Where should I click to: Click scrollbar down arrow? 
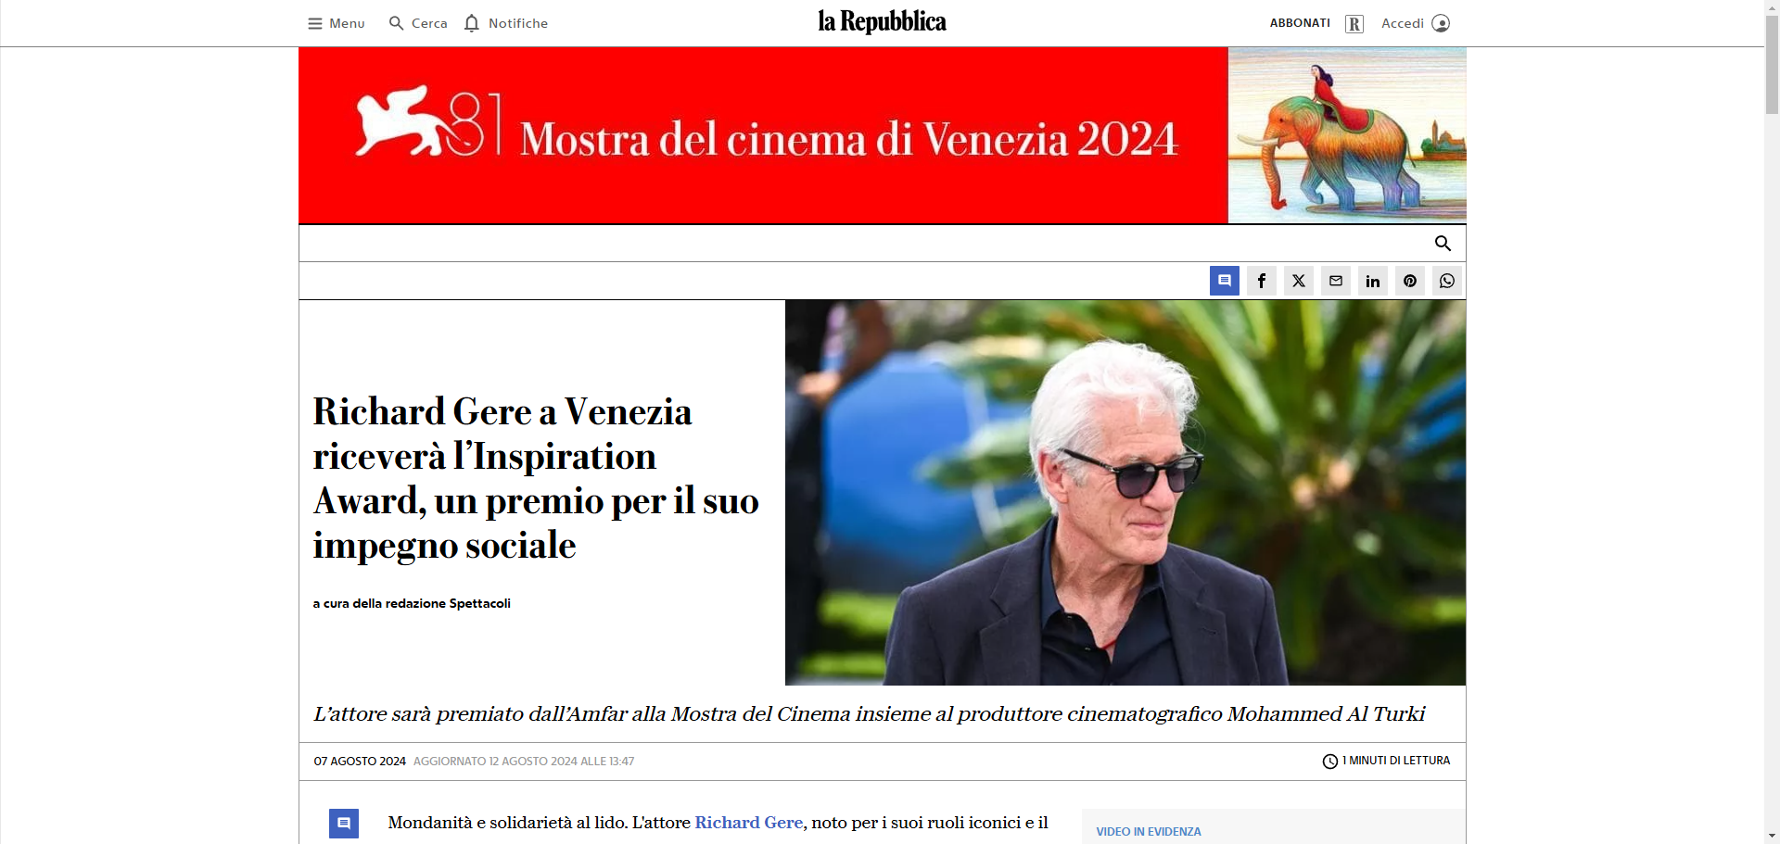point(1772,837)
